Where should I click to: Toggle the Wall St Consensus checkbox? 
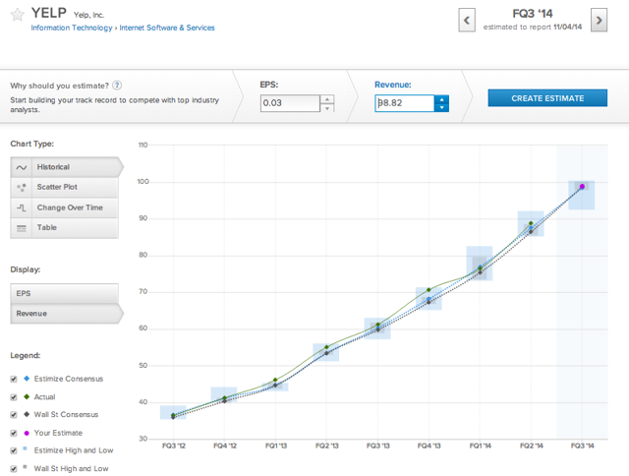point(14,415)
